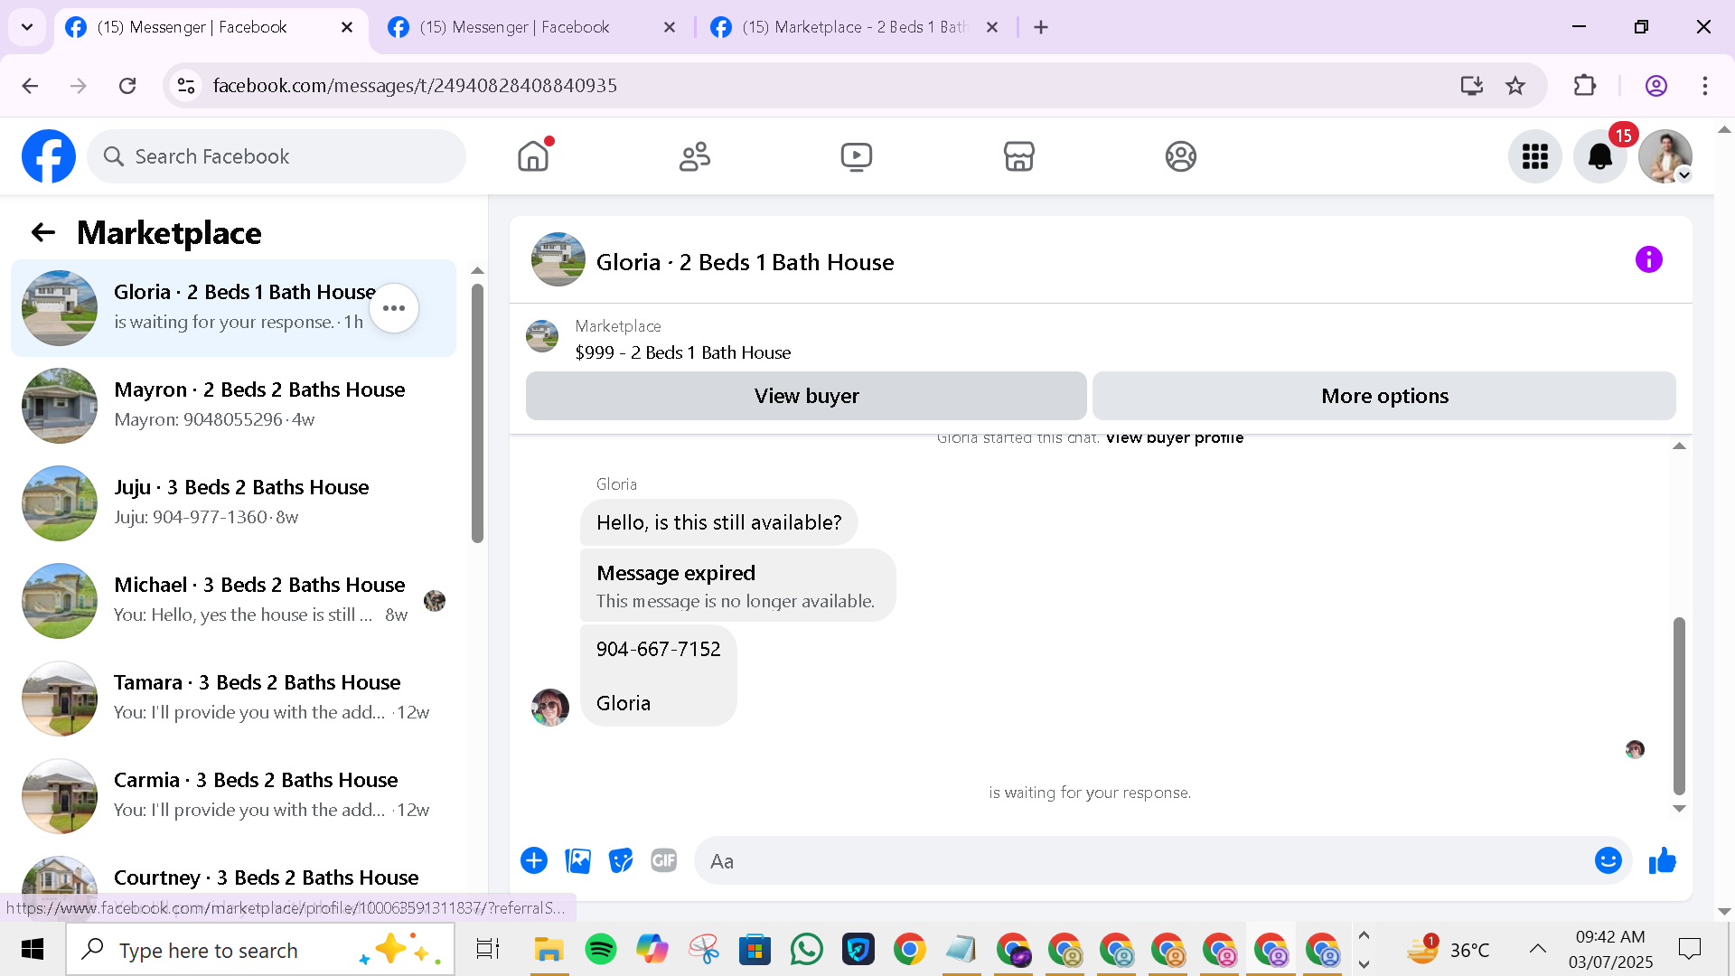The height and width of the screenshot is (976, 1735).
Task: Open the three-dot menu on Gloria chat
Action: pyautogui.click(x=394, y=308)
